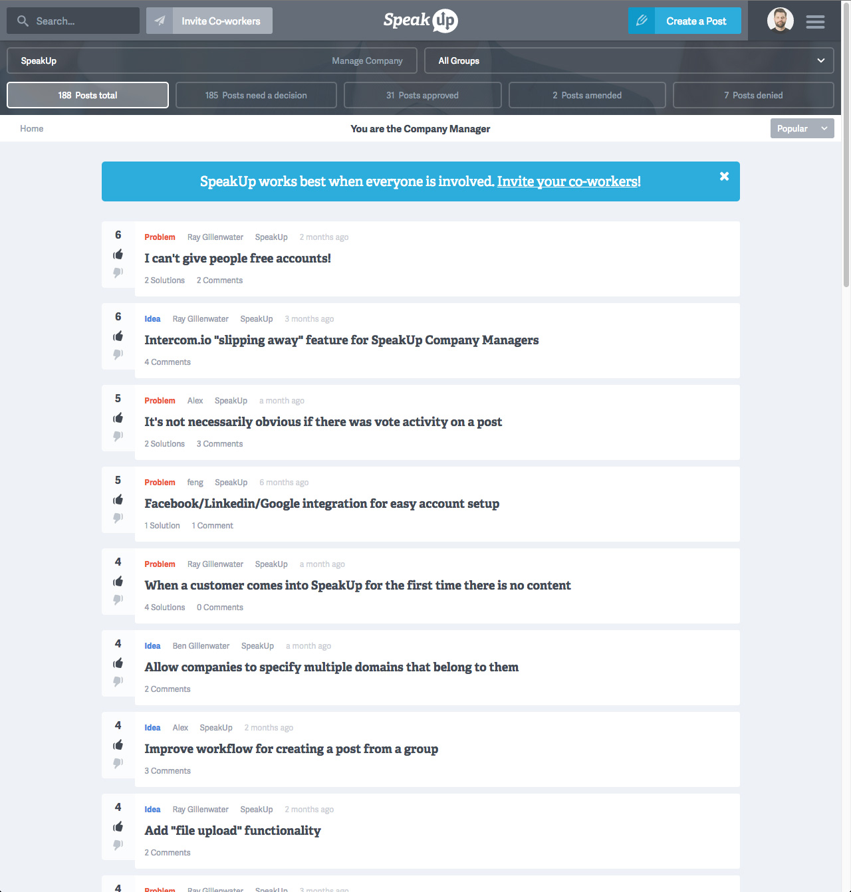Click the pencil icon beside Create a Post

tap(642, 21)
